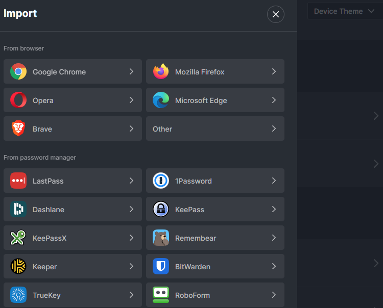Image resolution: width=383 pixels, height=308 pixels.
Task: Pick the Other browser option
Action: pos(215,129)
